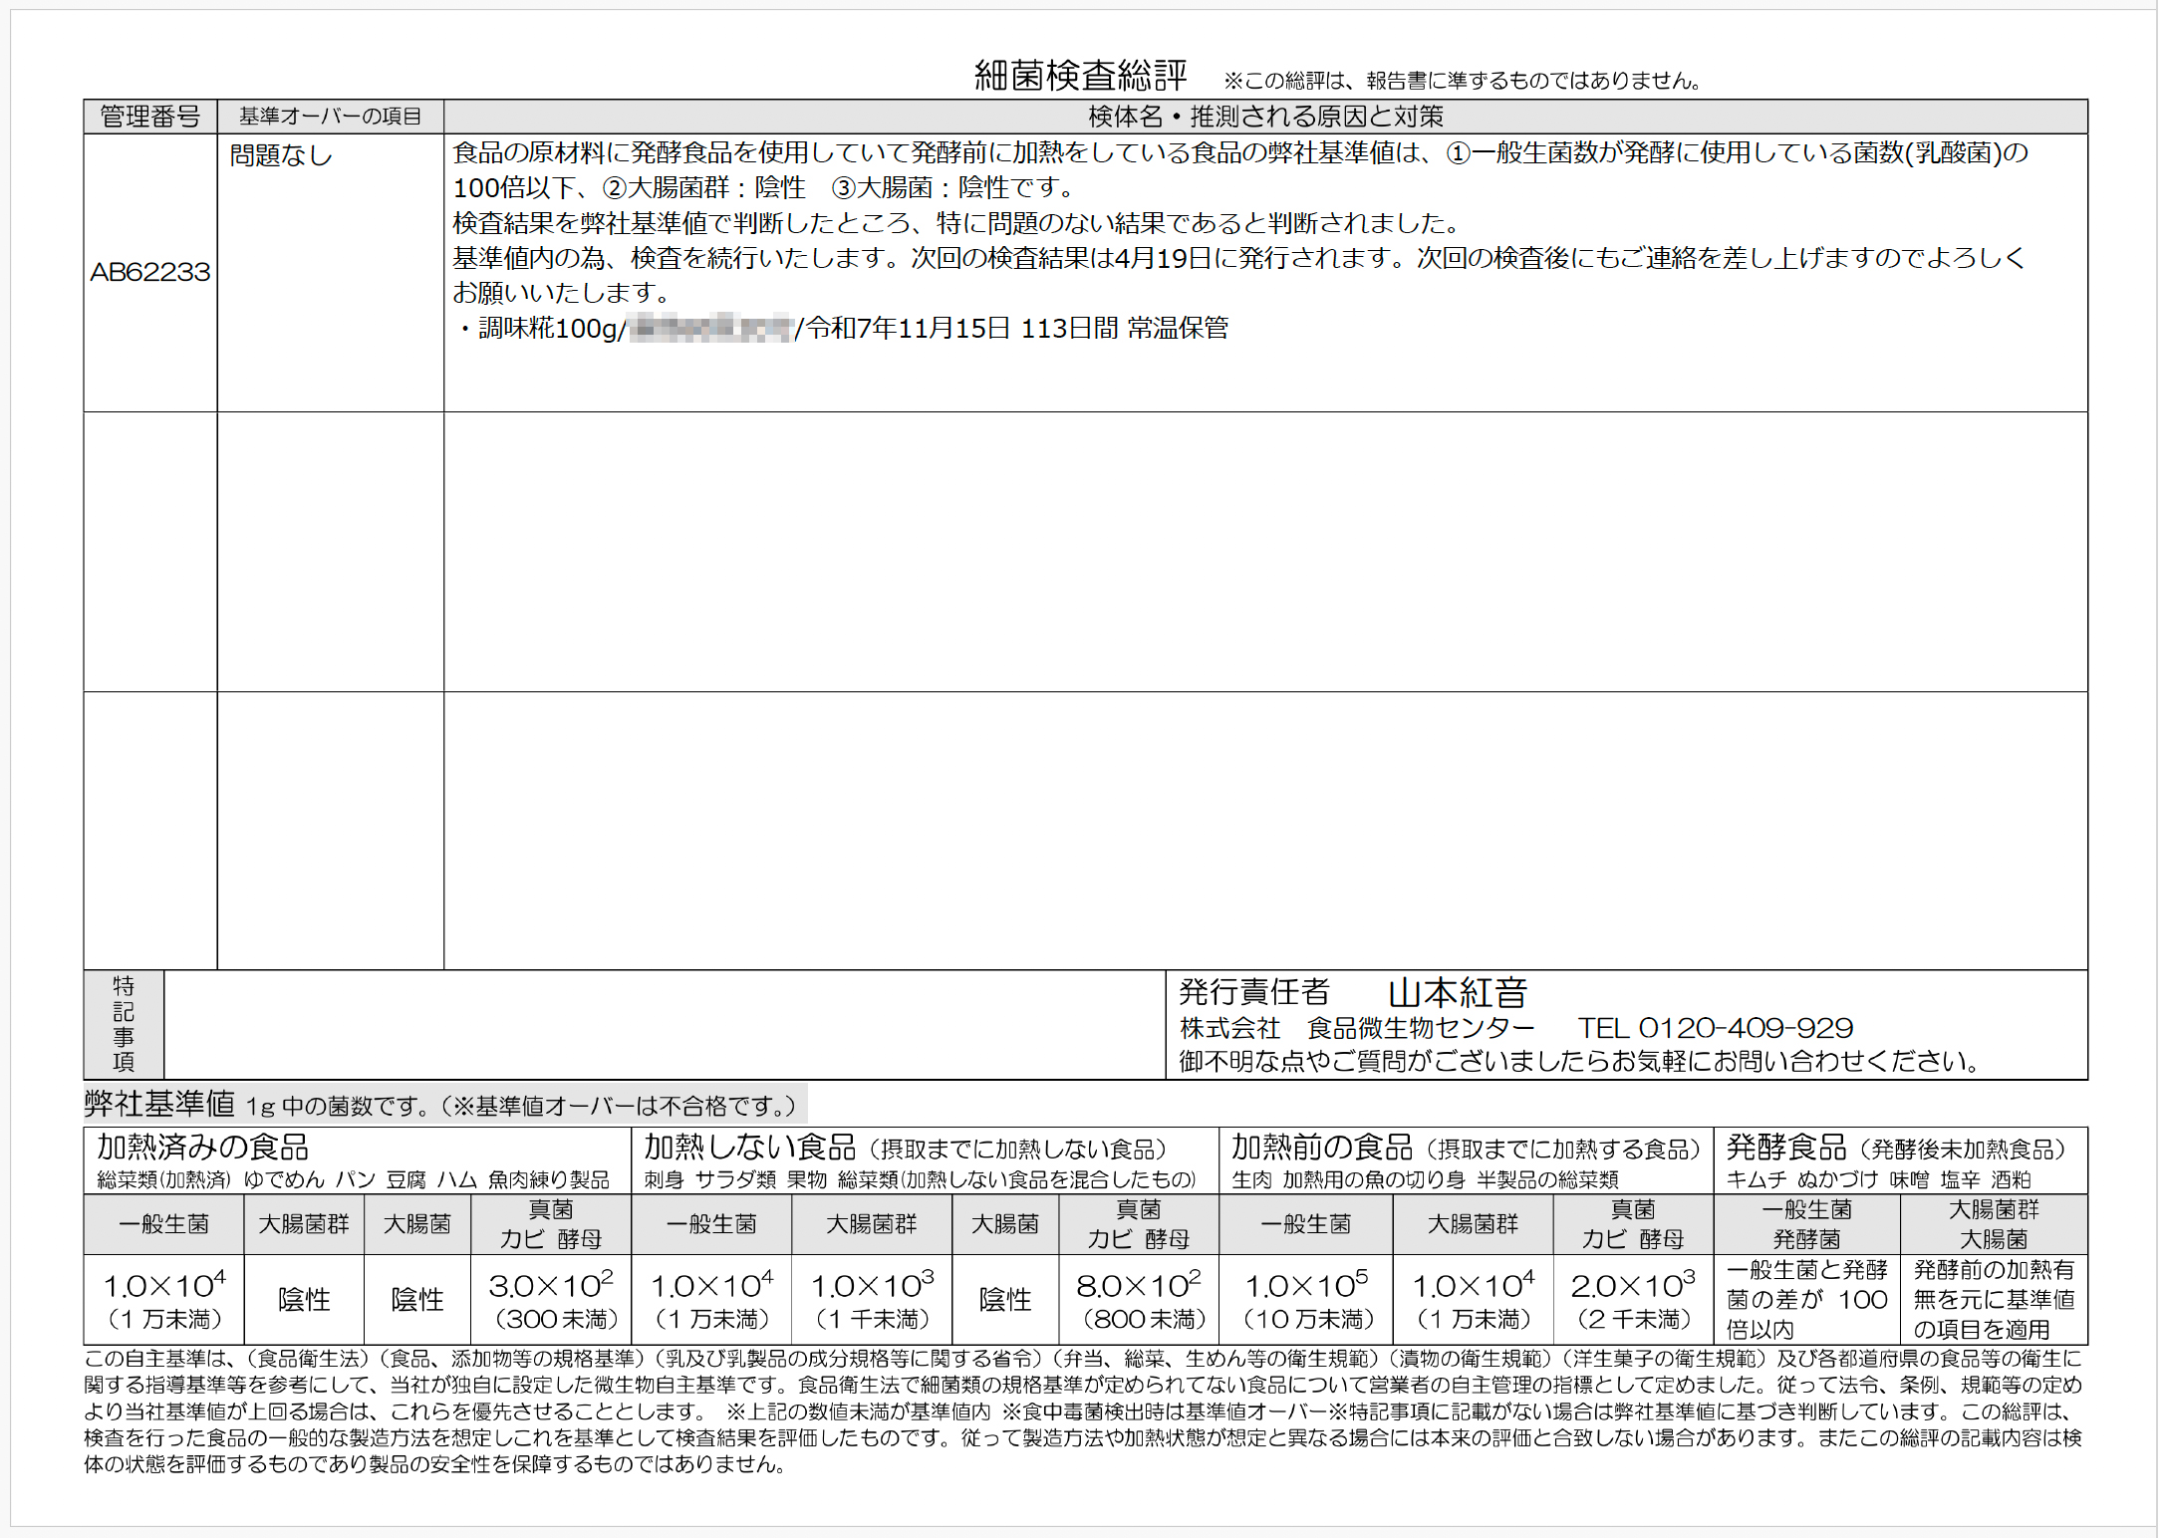Click the 3.0×10² (300未満) value cell

click(x=551, y=1300)
